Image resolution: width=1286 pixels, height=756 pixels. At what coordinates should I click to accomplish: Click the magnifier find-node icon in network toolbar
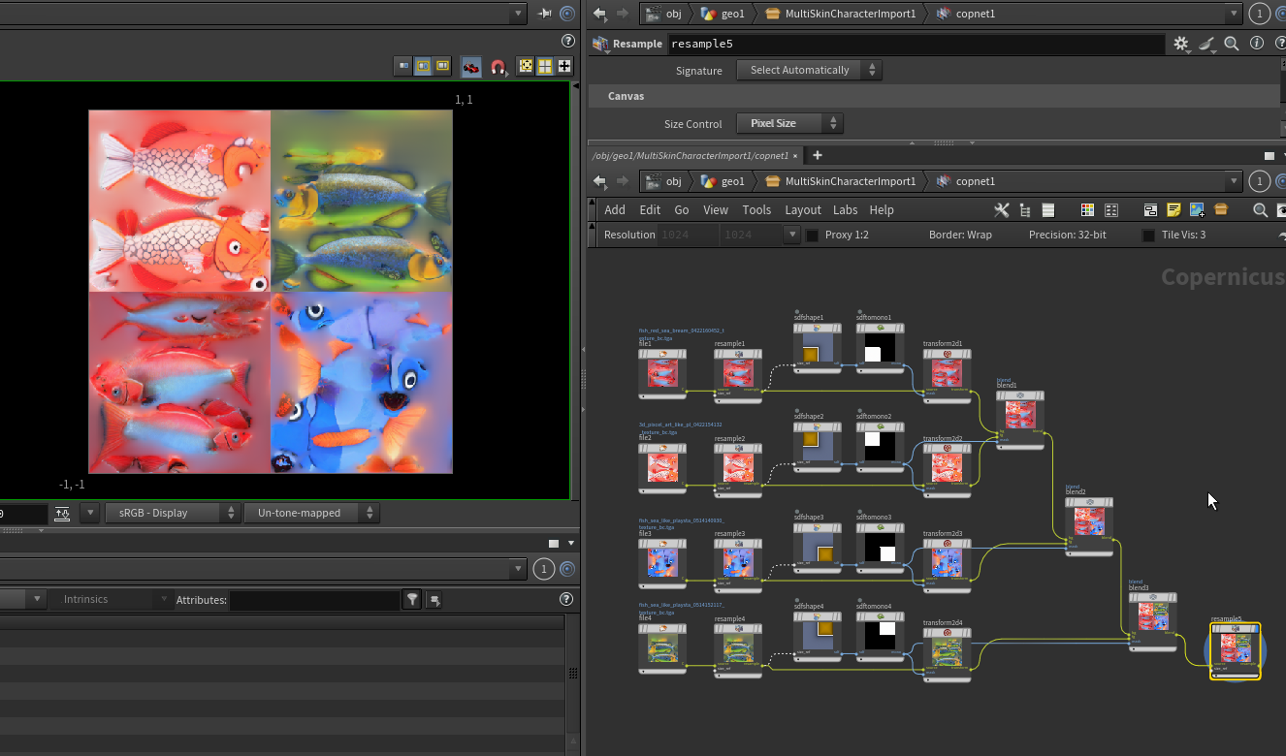[x=1260, y=210]
